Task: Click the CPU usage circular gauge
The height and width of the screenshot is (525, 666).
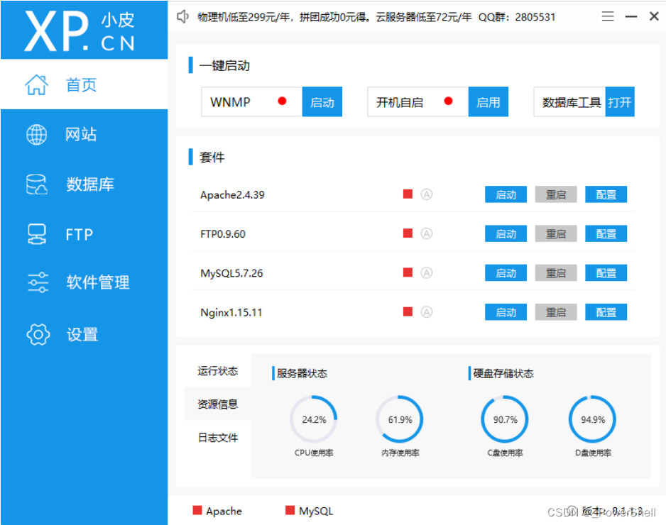Action: pyautogui.click(x=314, y=419)
